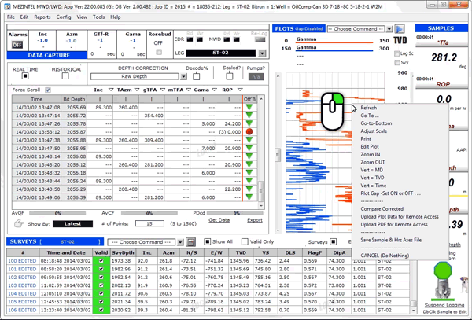Click the MWD Rd indicator light
Screen dimensions: 472x320
point(227,39)
